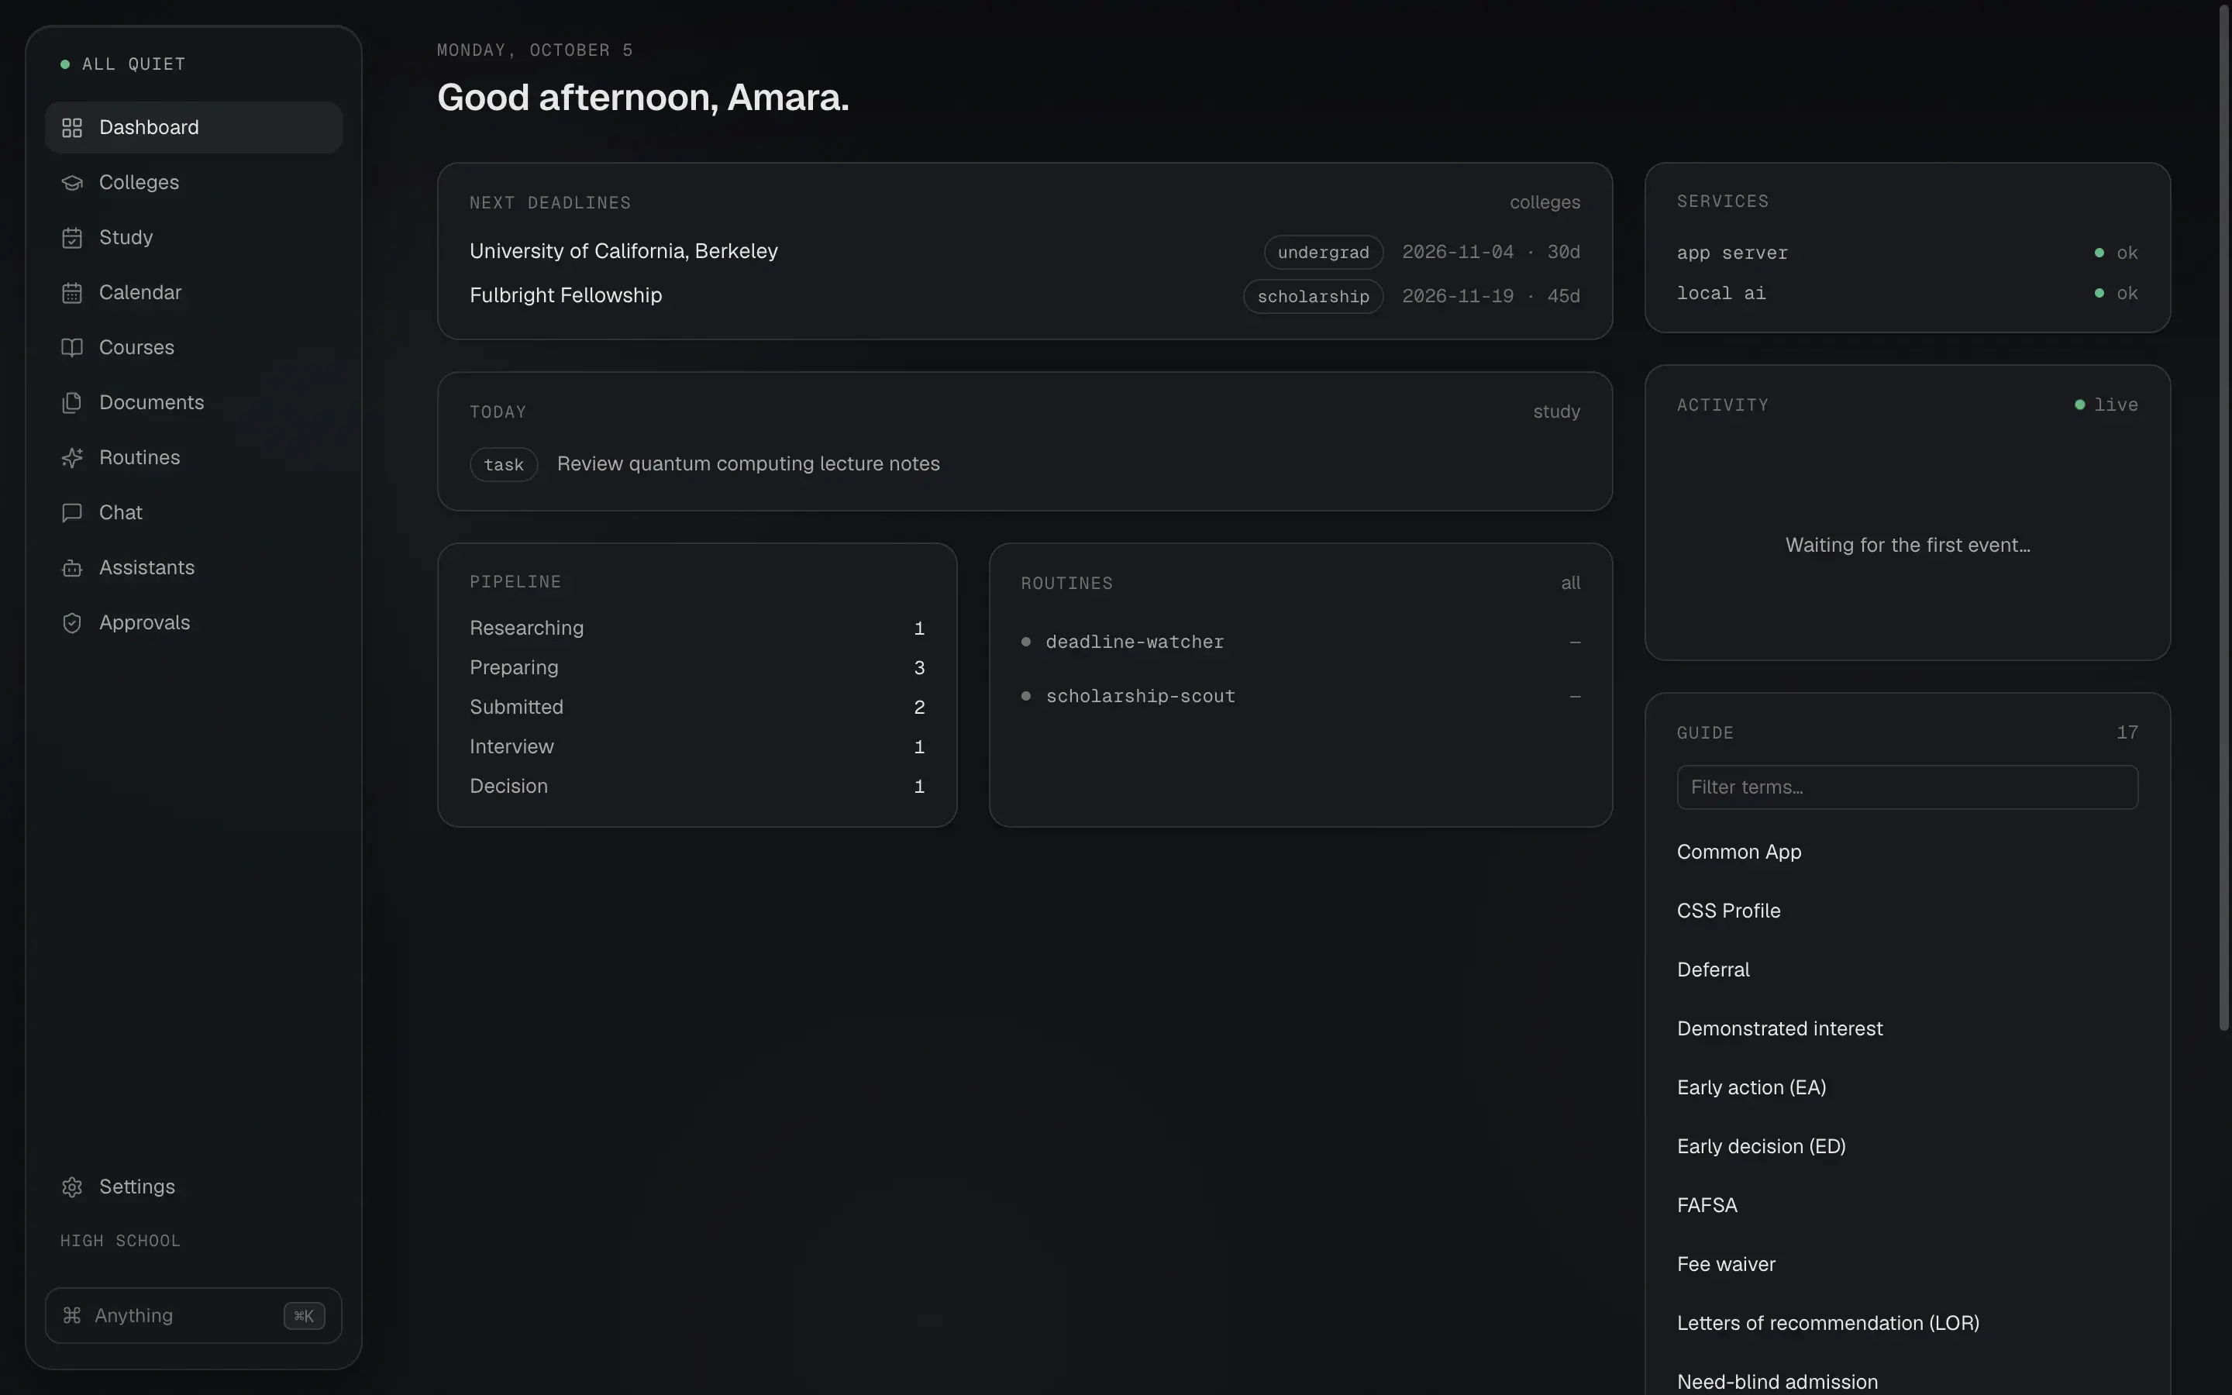Click the Submitted pipeline row
This screenshot has width=2232, height=1395.
[697, 708]
